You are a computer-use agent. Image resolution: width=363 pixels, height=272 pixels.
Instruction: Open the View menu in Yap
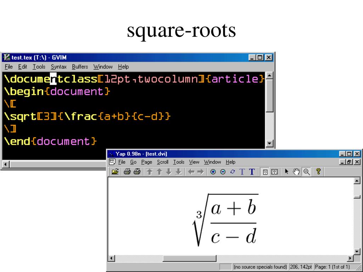[x=194, y=162]
